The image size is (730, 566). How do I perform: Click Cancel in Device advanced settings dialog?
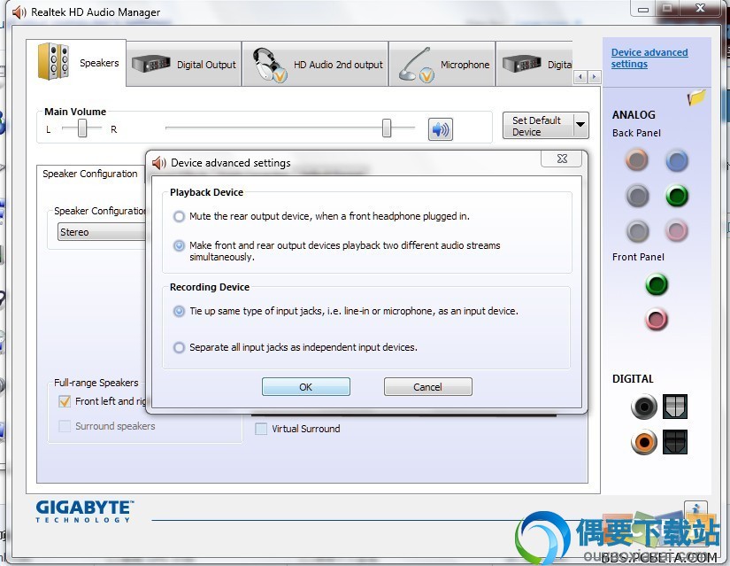coord(428,387)
